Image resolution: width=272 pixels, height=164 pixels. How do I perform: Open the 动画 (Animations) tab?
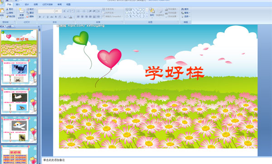click(x=36, y=5)
